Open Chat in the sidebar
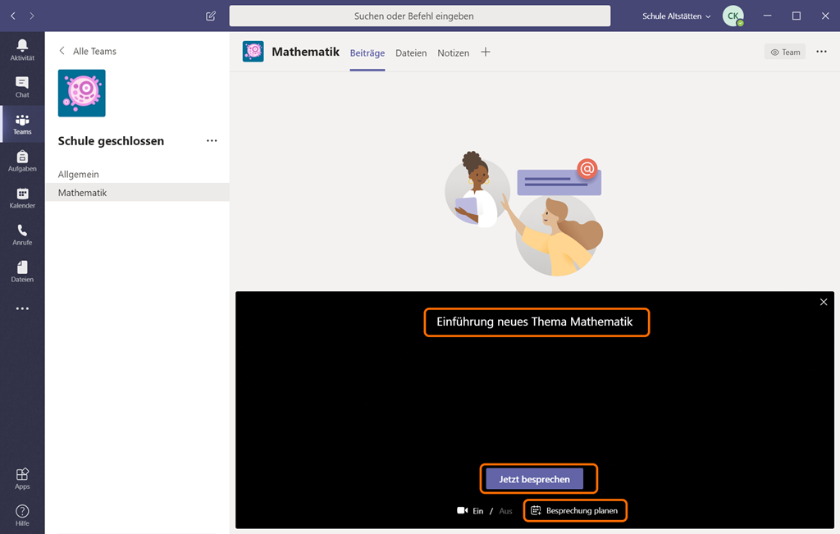The width and height of the screenshot is (840, 534). [x=22, y=86]
